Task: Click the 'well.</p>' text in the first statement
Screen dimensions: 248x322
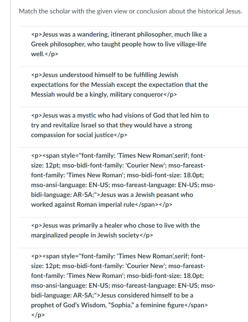Action: pos(44,54)
